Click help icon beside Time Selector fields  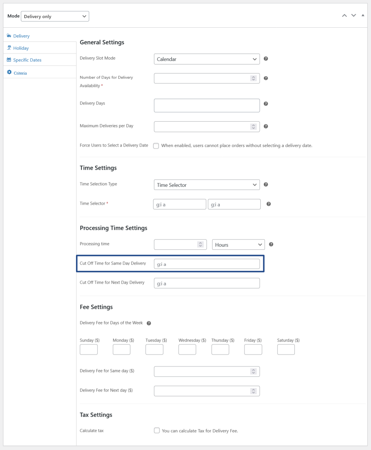tap(269, 204)
